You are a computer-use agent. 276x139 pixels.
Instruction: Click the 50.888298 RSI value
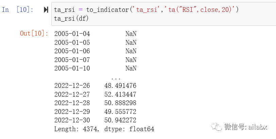[x=120, y=103]
